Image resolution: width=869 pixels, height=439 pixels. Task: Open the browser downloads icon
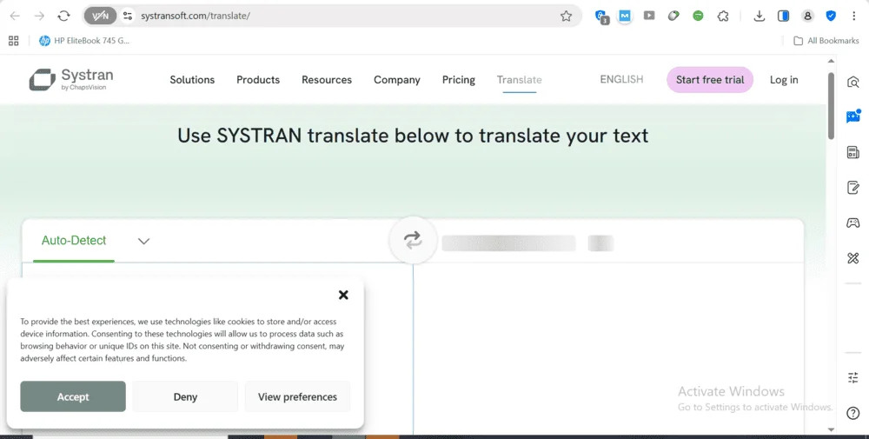point(760,16)
